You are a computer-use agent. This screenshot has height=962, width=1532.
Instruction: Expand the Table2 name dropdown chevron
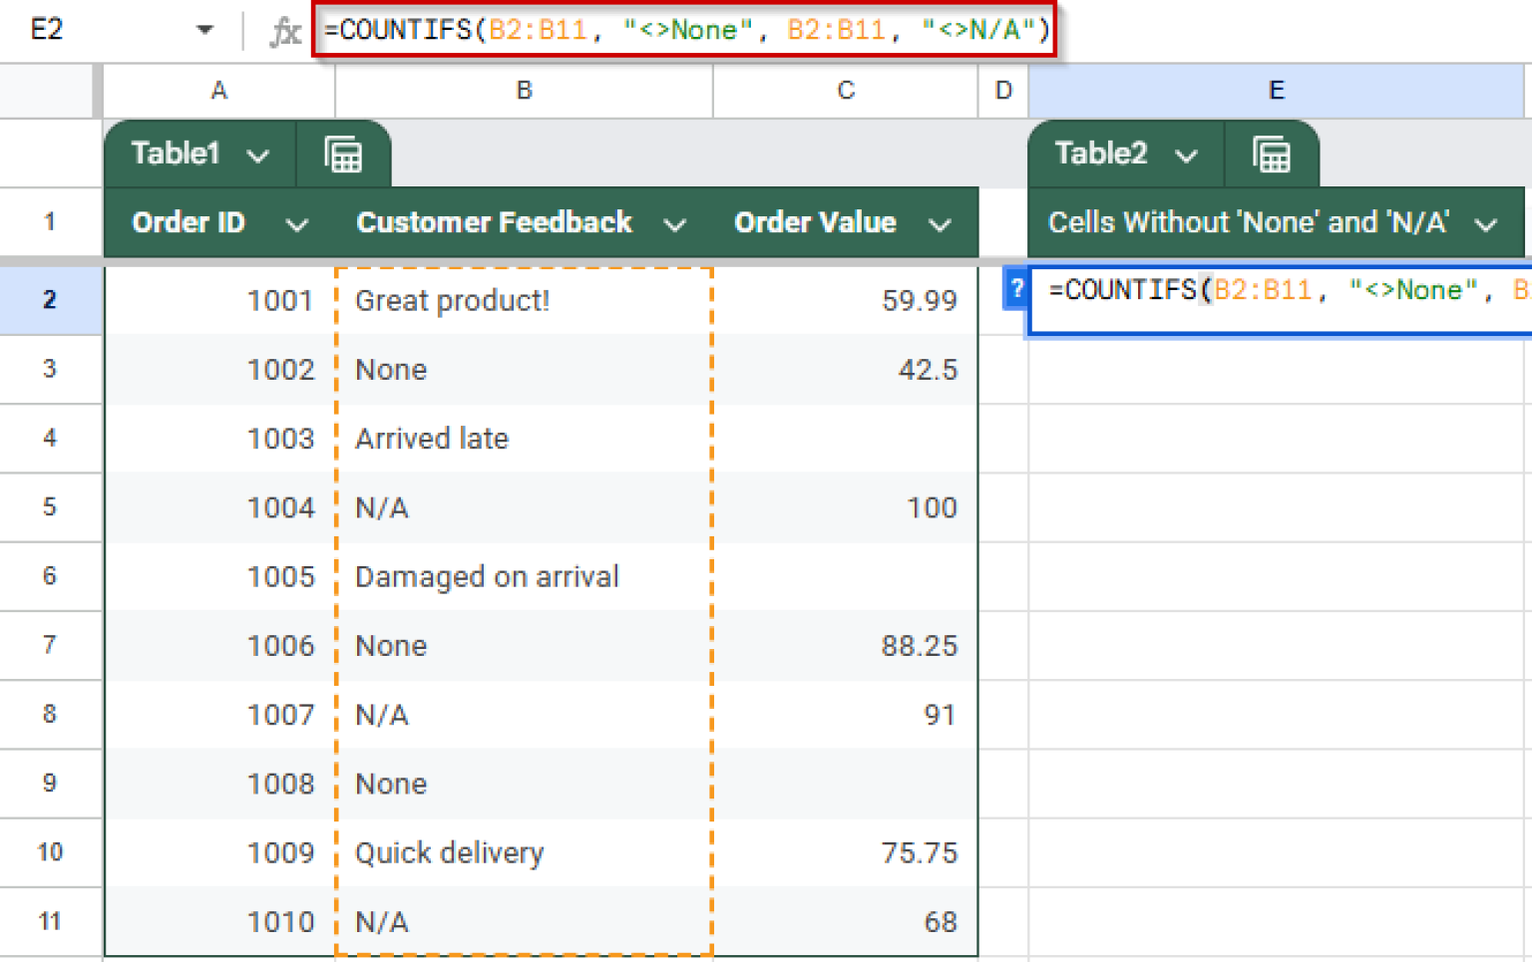tap(1187, 155)
